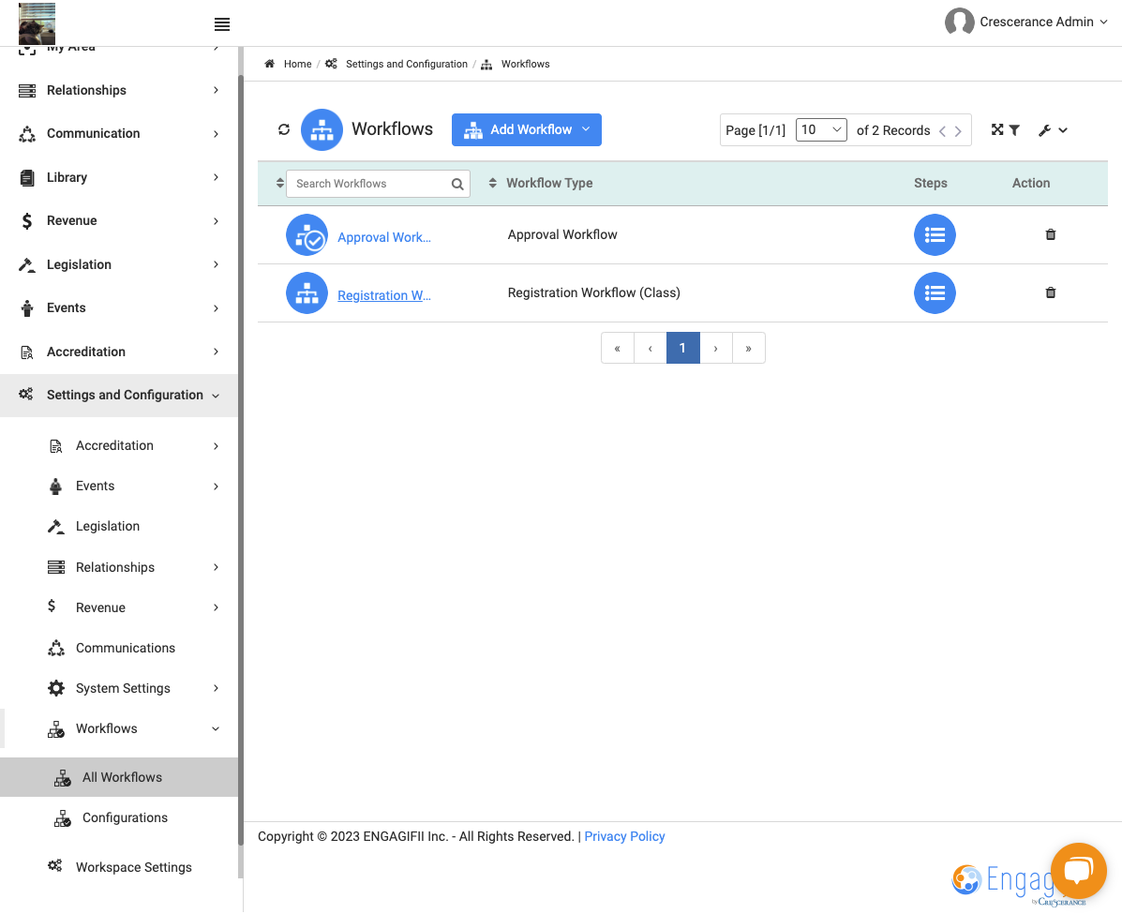Viewport: 1122px width, 914px height.
Task: Jump to first page with « button
Action: pyautogui.click(x=618, y=348)
